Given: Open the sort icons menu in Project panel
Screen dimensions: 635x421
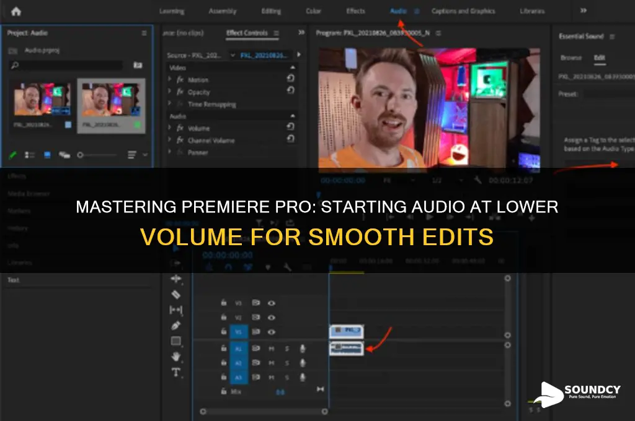Looking at the screenshot, I should pos(132,155).
